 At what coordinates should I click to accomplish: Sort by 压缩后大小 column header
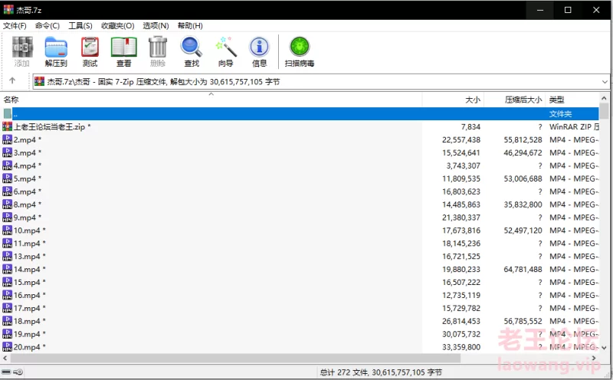pyautogui.click(x=515, y=100)
